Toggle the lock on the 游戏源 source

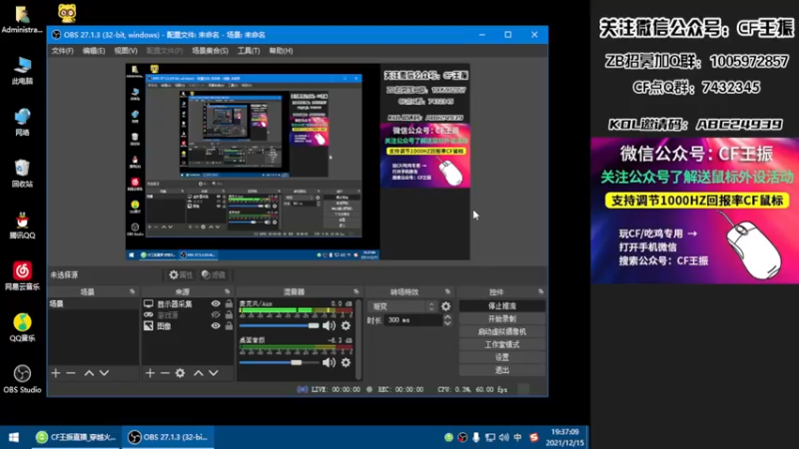coord(229,314)
